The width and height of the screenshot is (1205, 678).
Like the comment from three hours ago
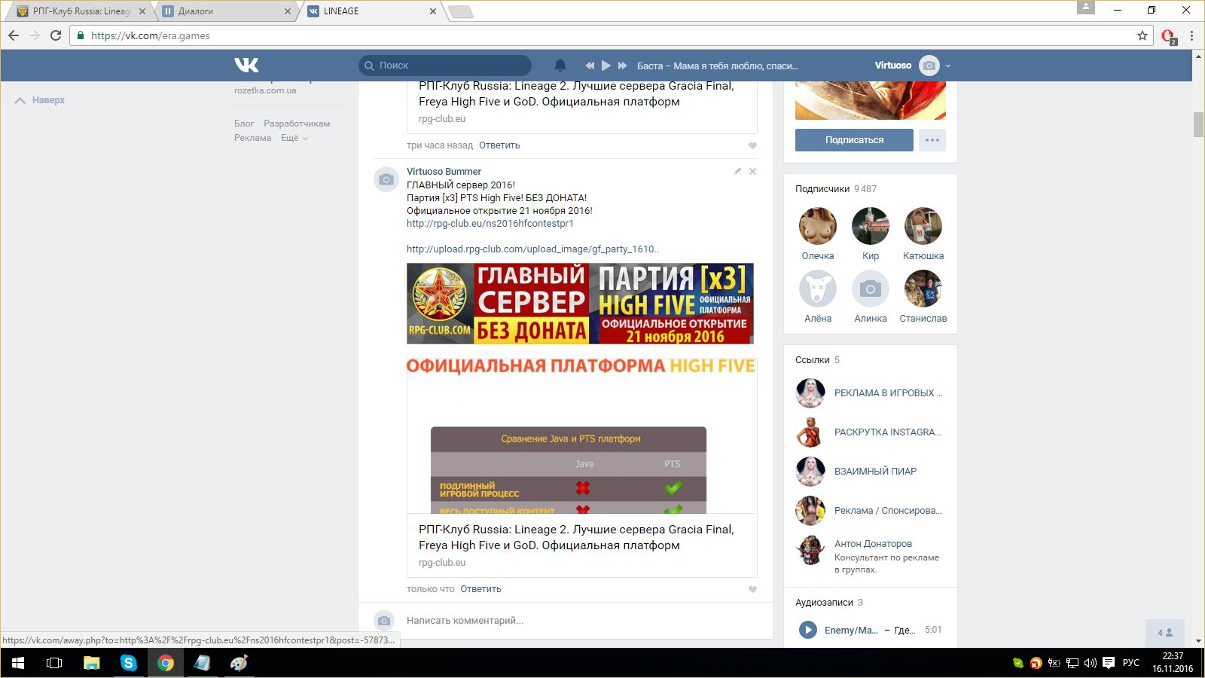tap(752, 145)
